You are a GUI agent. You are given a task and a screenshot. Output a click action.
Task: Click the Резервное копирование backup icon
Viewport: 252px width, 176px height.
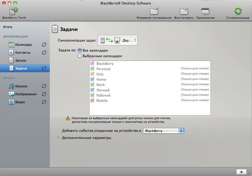coord(154,11)
